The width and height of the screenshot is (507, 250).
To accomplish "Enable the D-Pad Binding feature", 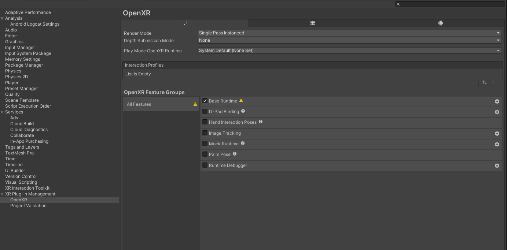I will [205, 111].
